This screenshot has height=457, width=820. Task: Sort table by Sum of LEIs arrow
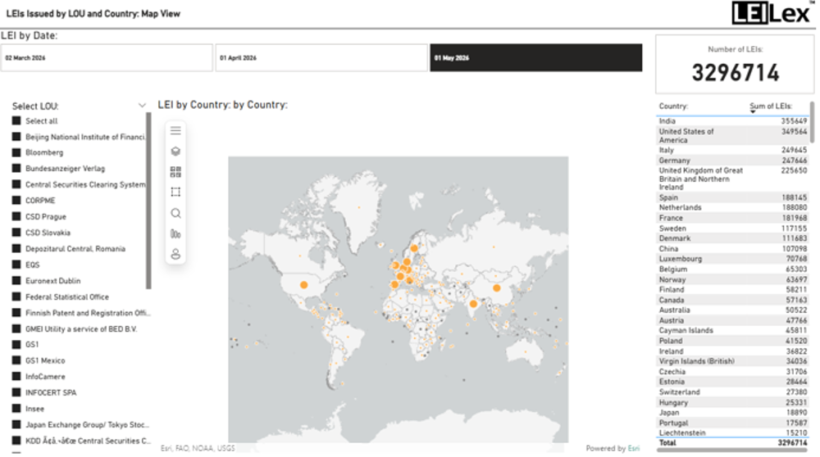pyautogui.click(x=753, y=111)
